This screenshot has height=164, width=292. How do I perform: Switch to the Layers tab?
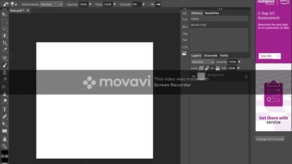click(196, 56)
